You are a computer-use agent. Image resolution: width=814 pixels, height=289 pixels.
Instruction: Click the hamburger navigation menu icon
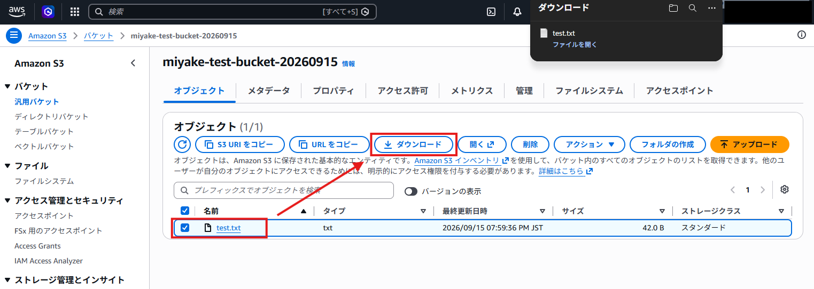(14, 36)
